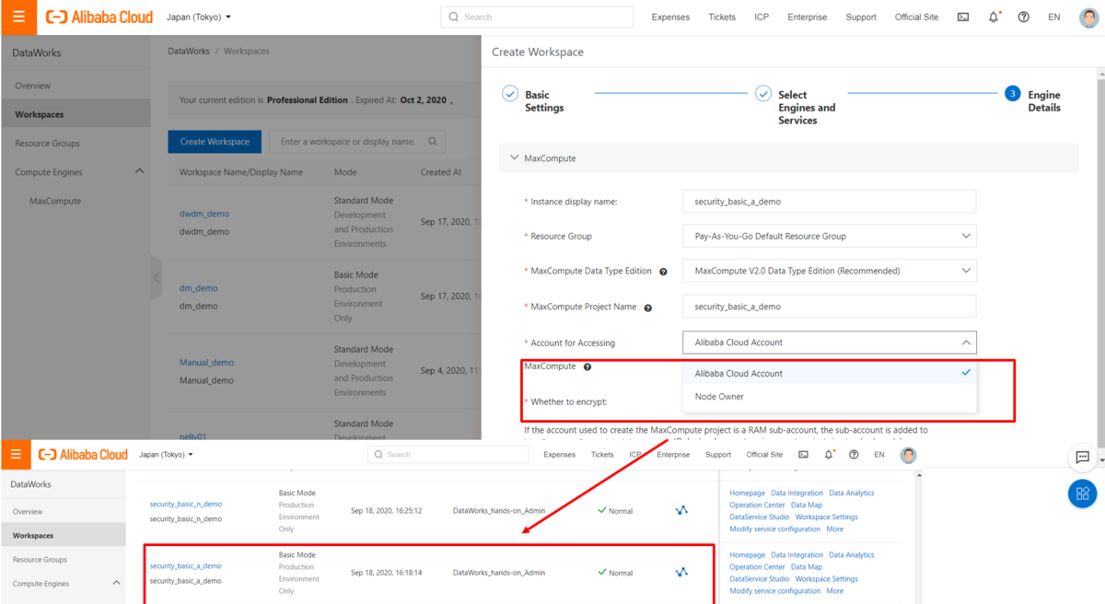Click the completed Basic Settings step checkmark

click(509, 94)
